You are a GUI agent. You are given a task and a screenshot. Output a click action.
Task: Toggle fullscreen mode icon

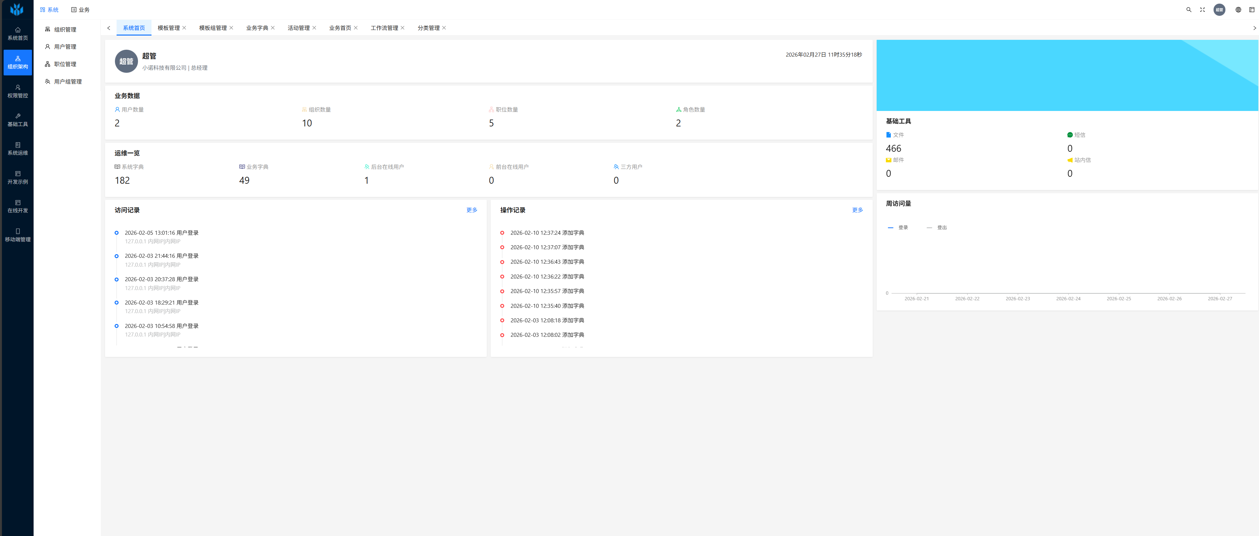[1202, 10]
